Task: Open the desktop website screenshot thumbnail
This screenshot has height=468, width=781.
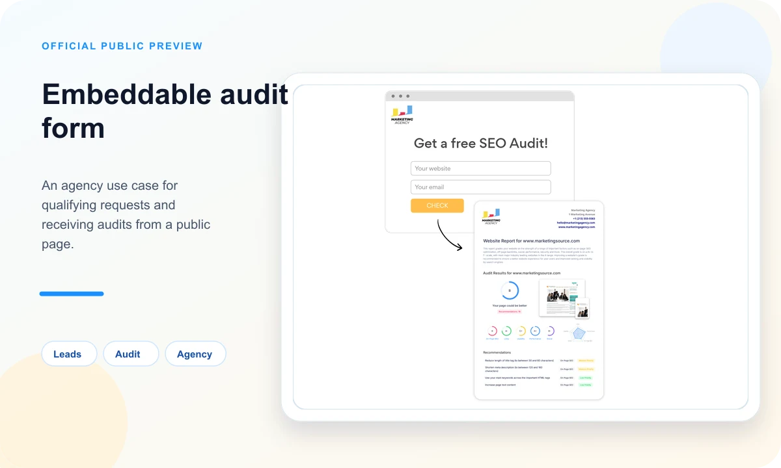Action: click(562, 298)
